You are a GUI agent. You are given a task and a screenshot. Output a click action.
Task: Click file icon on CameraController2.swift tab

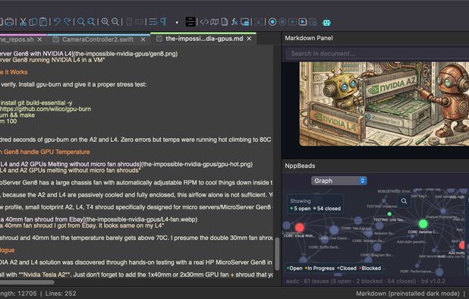point(55,39)
